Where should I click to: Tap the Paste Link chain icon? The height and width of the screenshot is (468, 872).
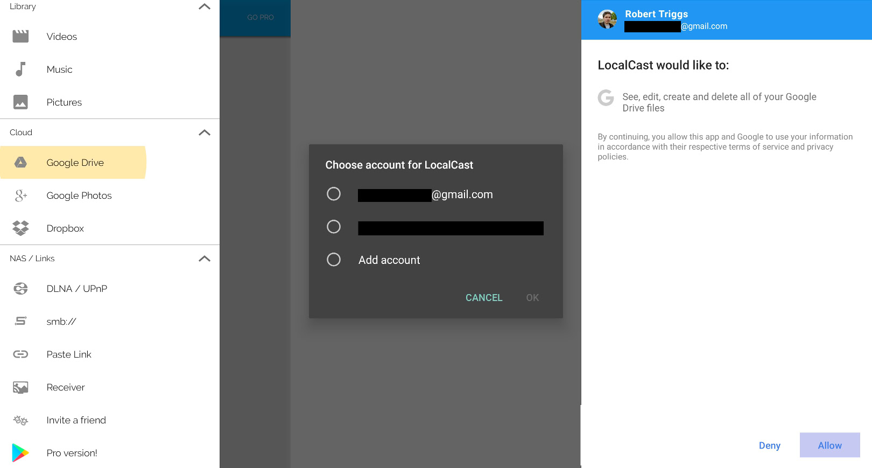point(20,354)
